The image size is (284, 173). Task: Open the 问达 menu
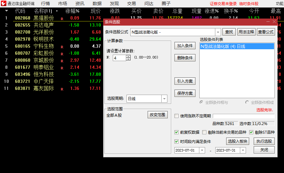click(149, 4)
